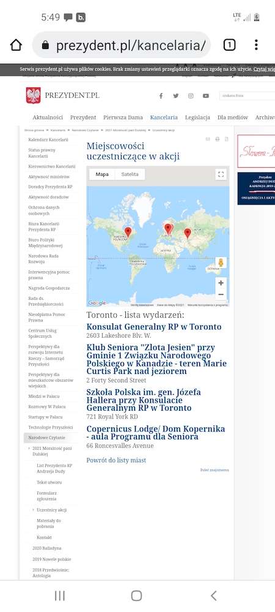Open the Pierwsza Dama menu item
The image size is (275, 612).
click(x=123, y=117)
